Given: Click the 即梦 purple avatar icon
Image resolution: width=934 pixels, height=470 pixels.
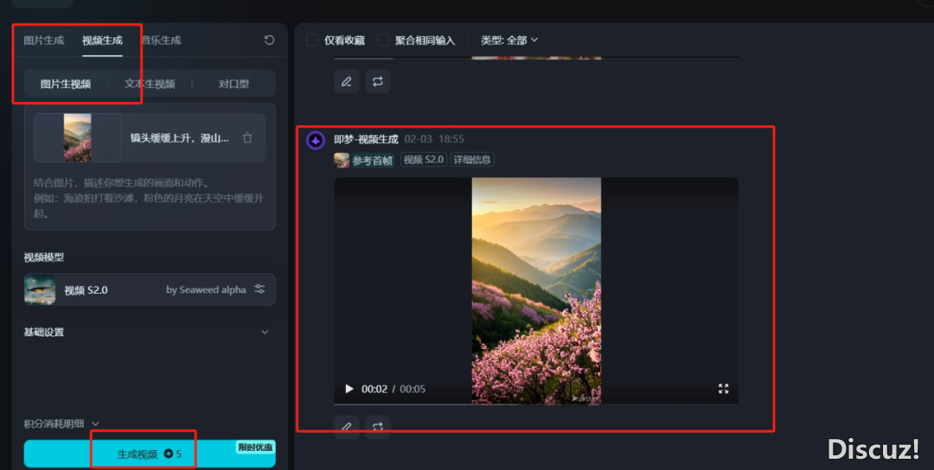Looking at the screenshot, I should [316, 141].
